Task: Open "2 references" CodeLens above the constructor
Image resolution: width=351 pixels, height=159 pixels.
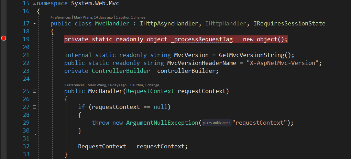Action: [x=74, y=85]
